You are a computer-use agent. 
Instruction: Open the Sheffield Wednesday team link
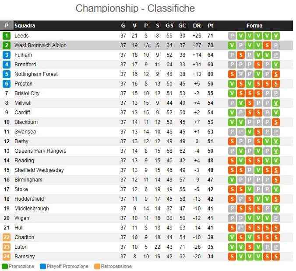39,170
